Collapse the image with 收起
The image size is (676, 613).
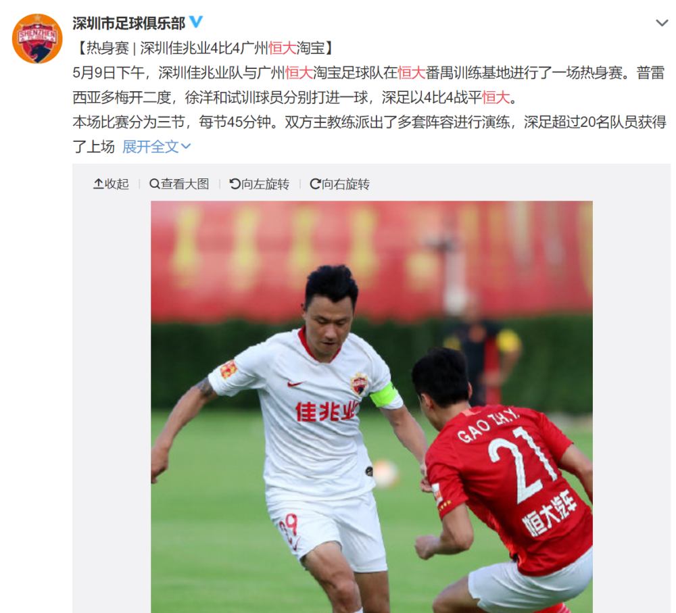click(112, 184)
